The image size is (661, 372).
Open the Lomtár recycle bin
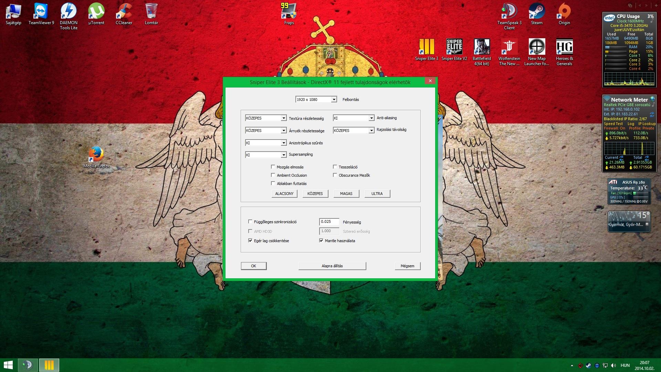[151, 14]
